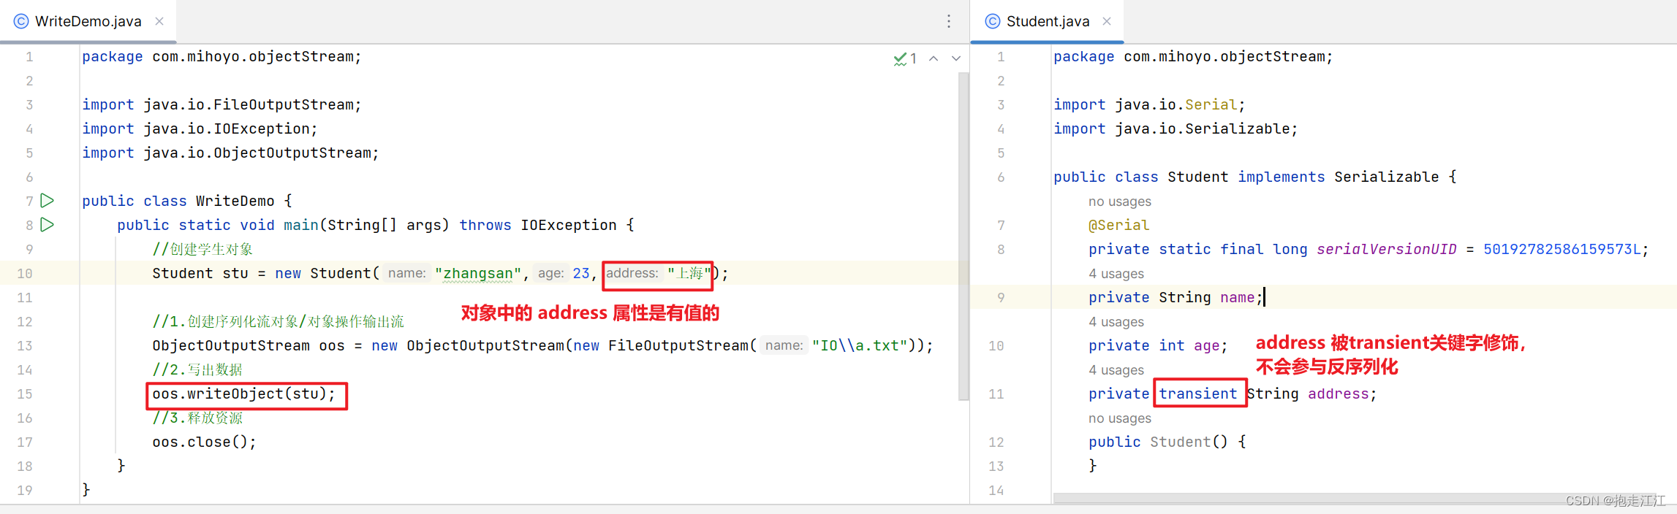
Task: Open the editor tab options three-dot menu
Action: (x=949, y=21)
